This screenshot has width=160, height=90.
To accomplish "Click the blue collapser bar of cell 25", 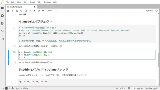I will (8, 55).
